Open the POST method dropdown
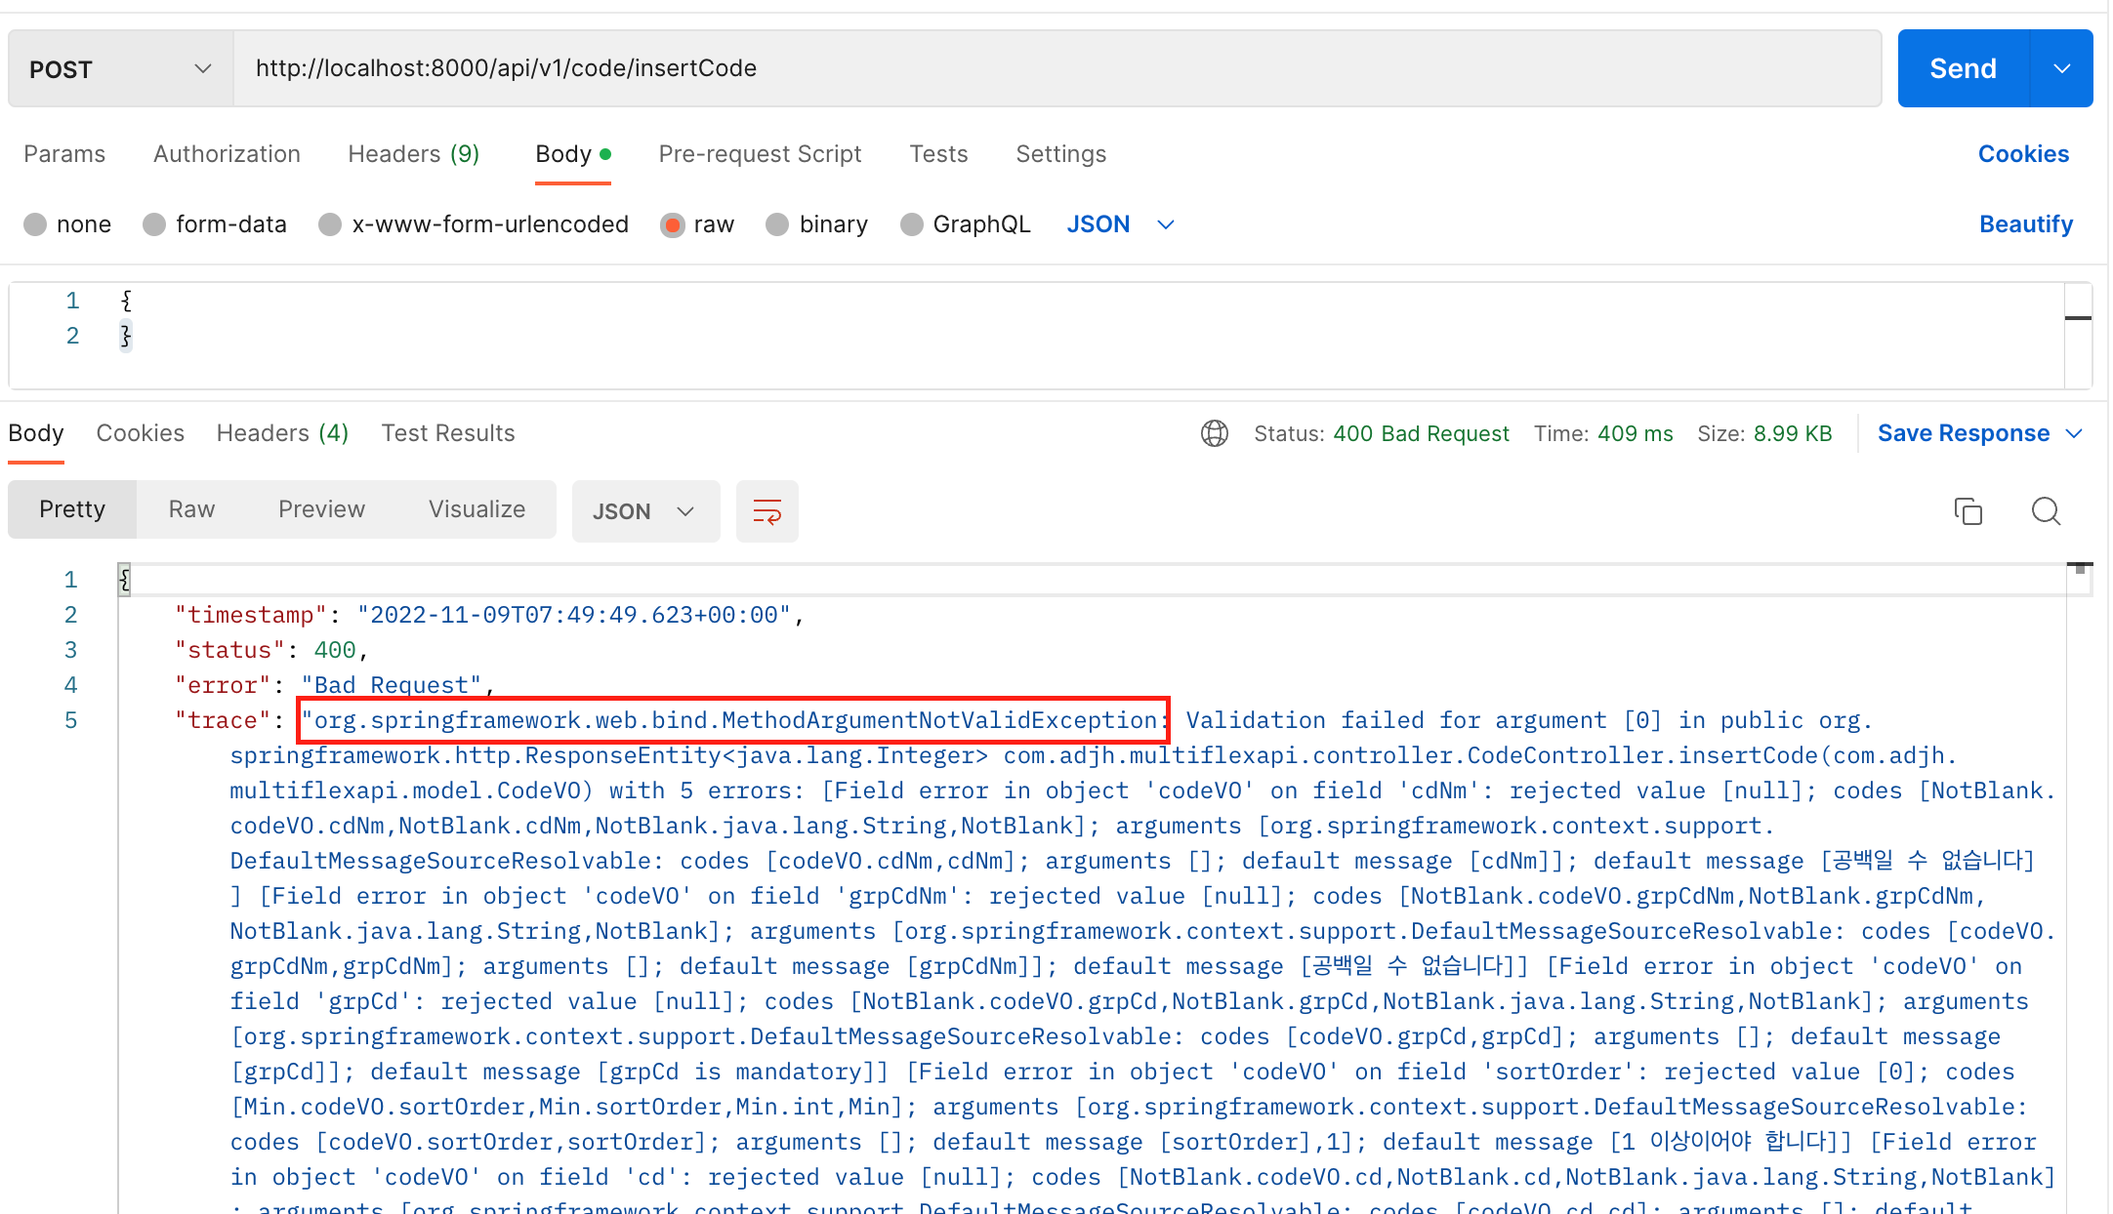 [x=120, y=69]
